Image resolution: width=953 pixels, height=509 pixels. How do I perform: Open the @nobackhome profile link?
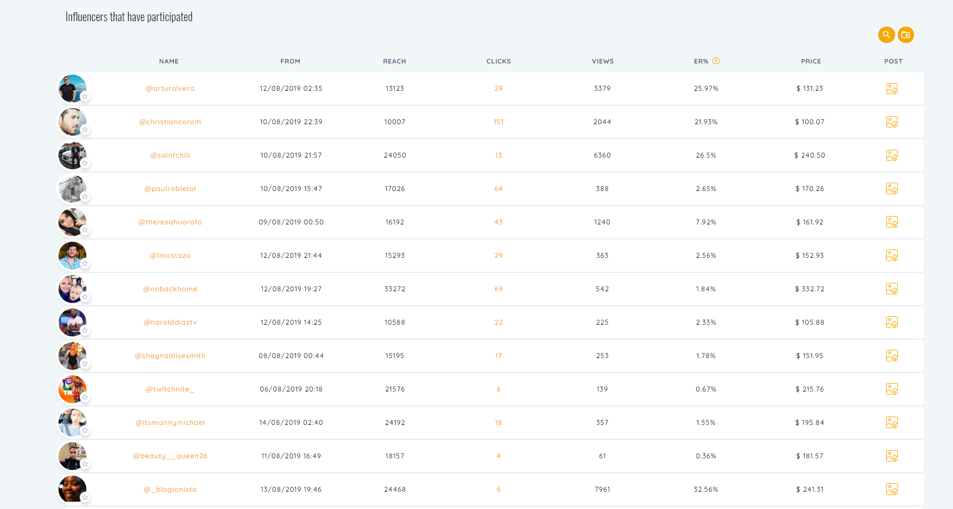(x=170, y=289)
